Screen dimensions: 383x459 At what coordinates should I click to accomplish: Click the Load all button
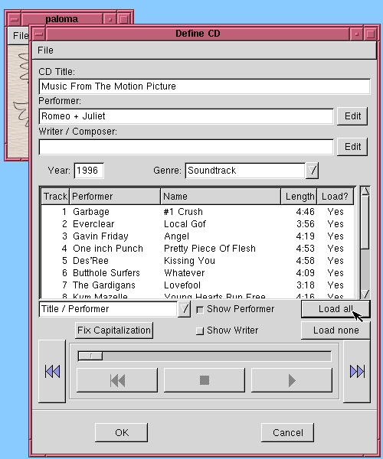[336, 309]
